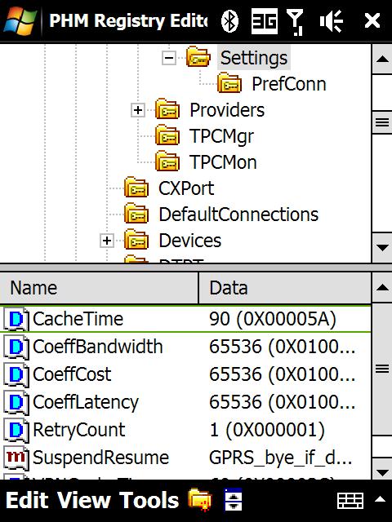Viewport: 392px width, 522px height.
Task: Expand the Devices key
Action: pos(107,241)
